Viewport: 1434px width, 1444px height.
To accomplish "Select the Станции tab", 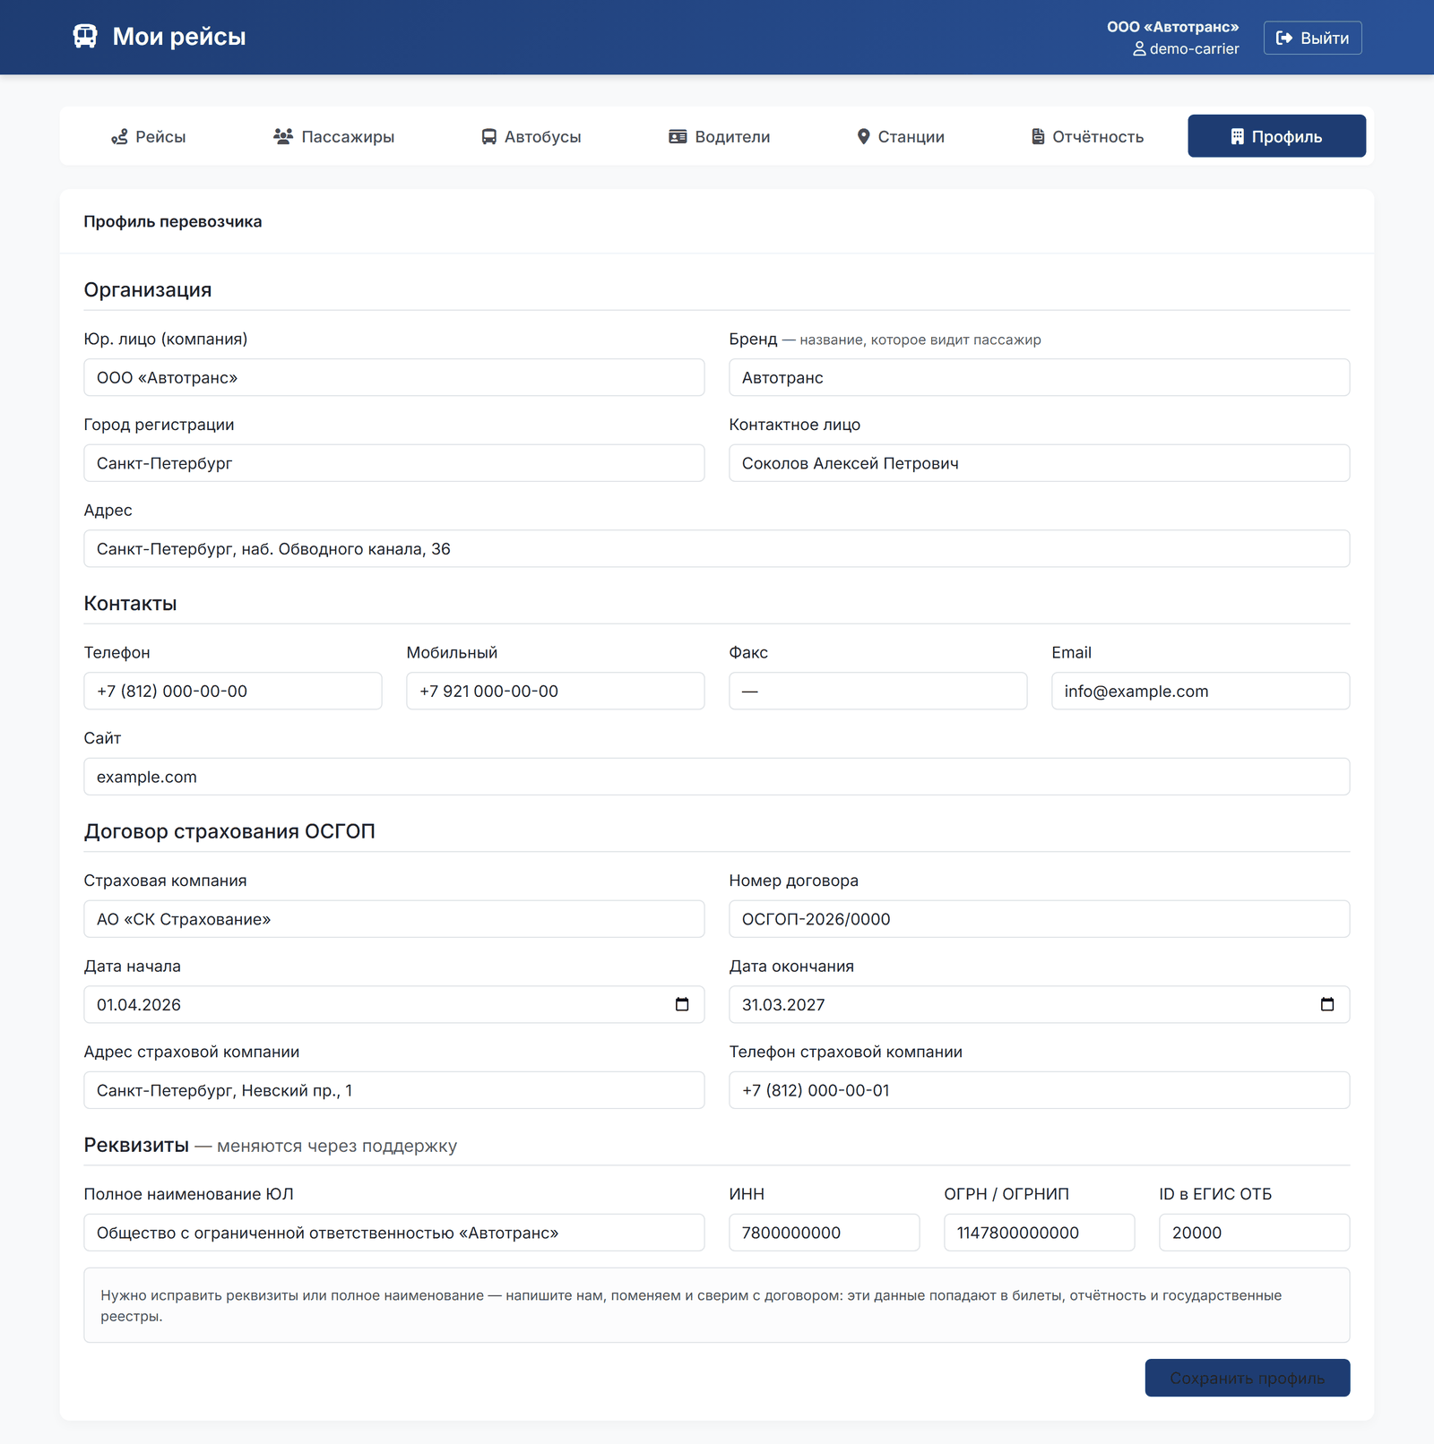I will pos(901,136).
